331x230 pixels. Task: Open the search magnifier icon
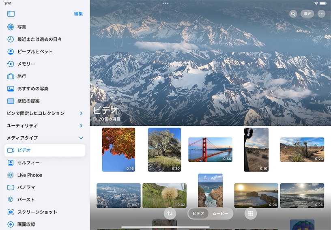[x=293, y=14]
